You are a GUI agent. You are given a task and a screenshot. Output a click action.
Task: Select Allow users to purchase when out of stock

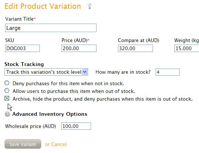tap(7, 91)
